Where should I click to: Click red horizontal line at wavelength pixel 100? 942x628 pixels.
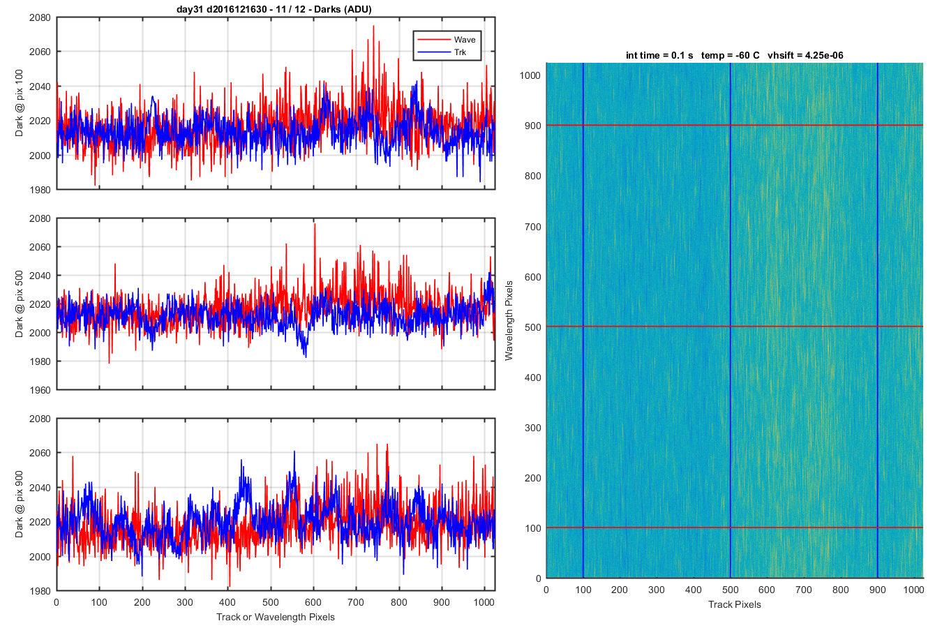734,528
